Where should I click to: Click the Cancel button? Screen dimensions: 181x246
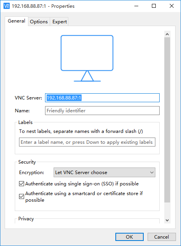[x=162, y=237]
